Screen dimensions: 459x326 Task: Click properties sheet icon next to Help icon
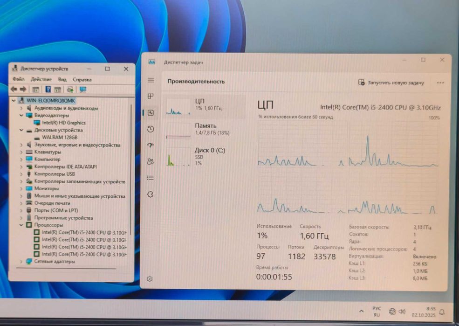(58, 90)
